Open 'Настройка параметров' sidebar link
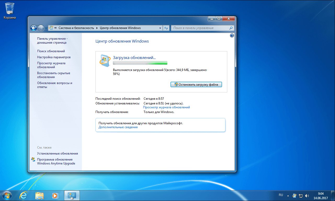This screenshot has width=335, height=201. 54,57
